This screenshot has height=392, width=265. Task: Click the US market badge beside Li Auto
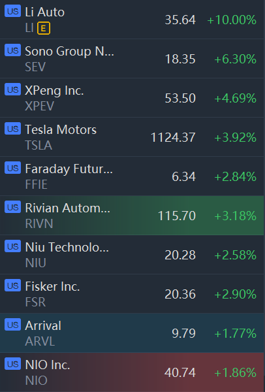click(x=12, y=11)
